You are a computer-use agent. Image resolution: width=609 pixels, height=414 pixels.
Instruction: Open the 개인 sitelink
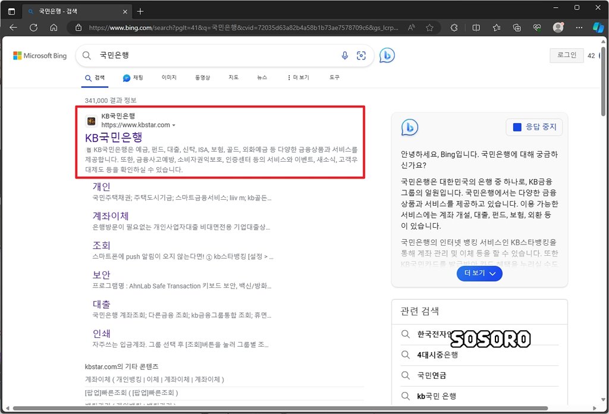(x=101, y=186)
